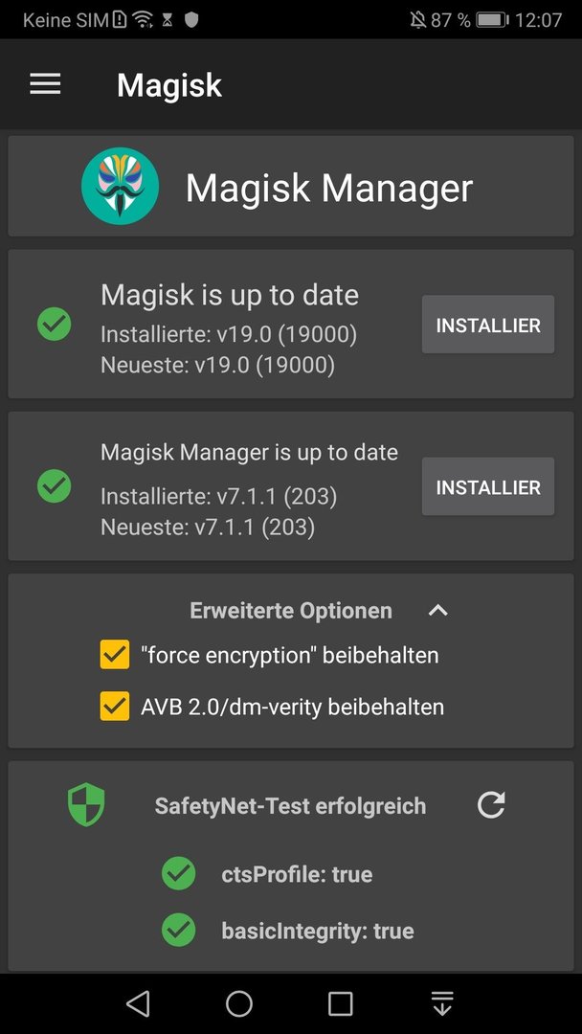This screenshot has height=1034, width=582.
Task: Click the Erweiterte Optionen header
Action: [x=291, y=611]
